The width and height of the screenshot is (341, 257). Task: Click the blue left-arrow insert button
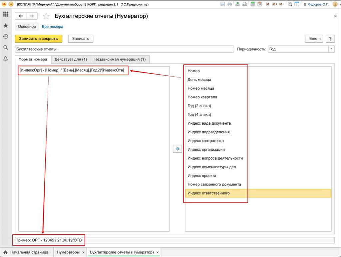pyautogui.click(x=177, y=149)
